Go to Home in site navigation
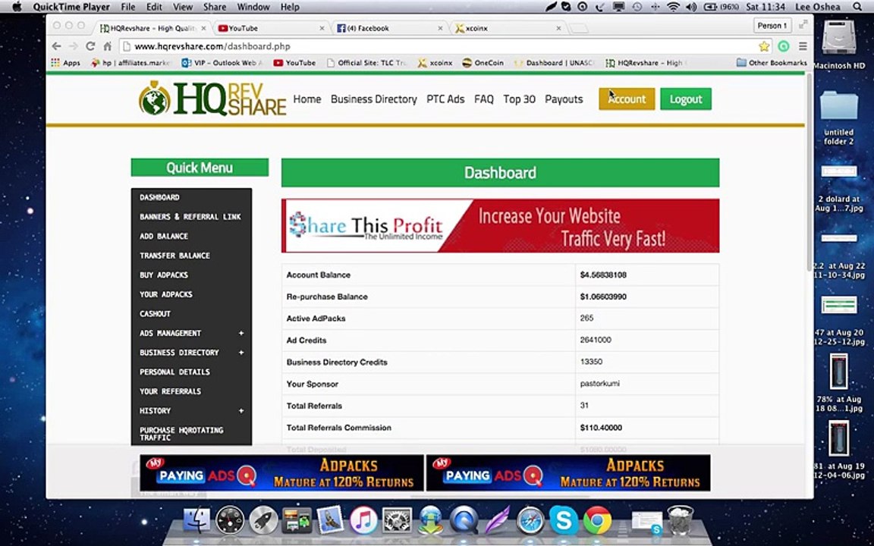The image size is (874, 546). [x=307, y=99]
